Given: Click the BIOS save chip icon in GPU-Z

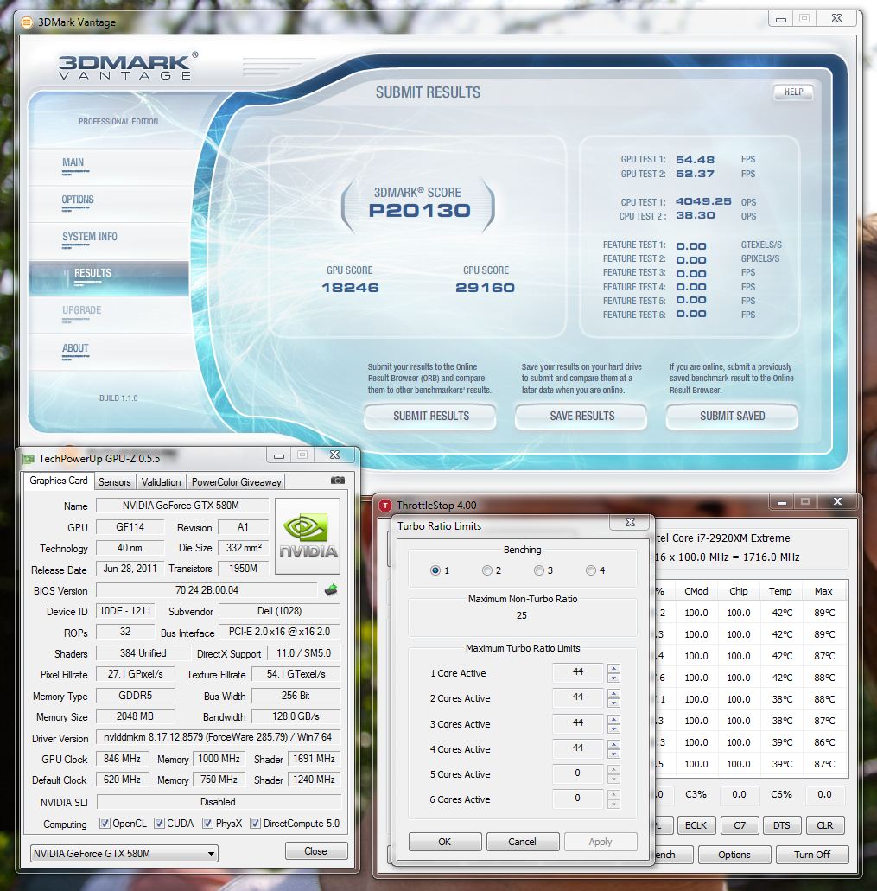Looking at the screenshot, I should pyautogui.click(x=331, y=590).
